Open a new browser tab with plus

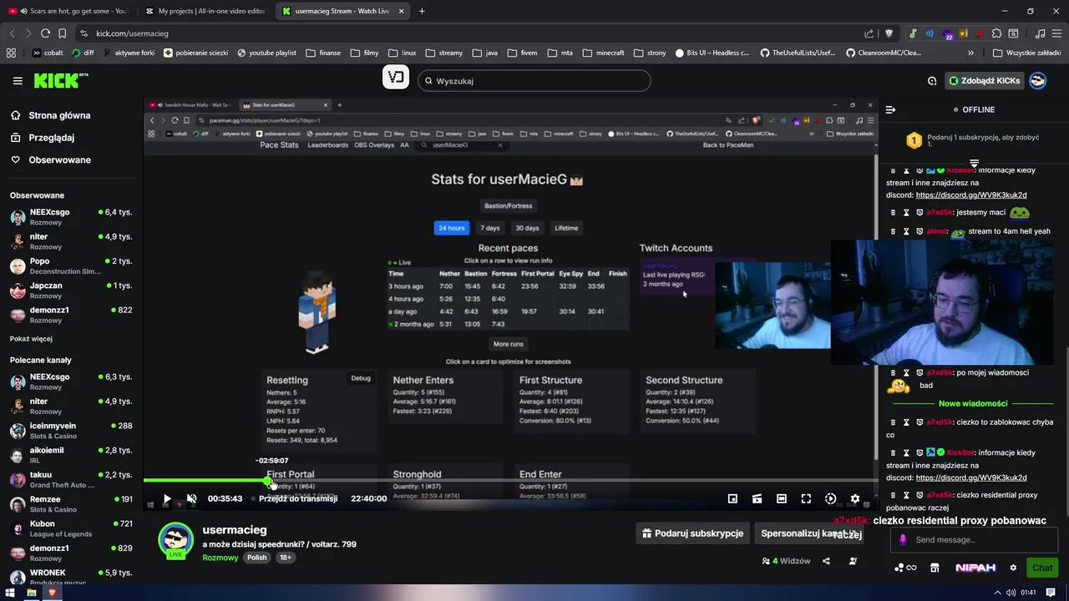pyautogui.click(x=422, y=11)
